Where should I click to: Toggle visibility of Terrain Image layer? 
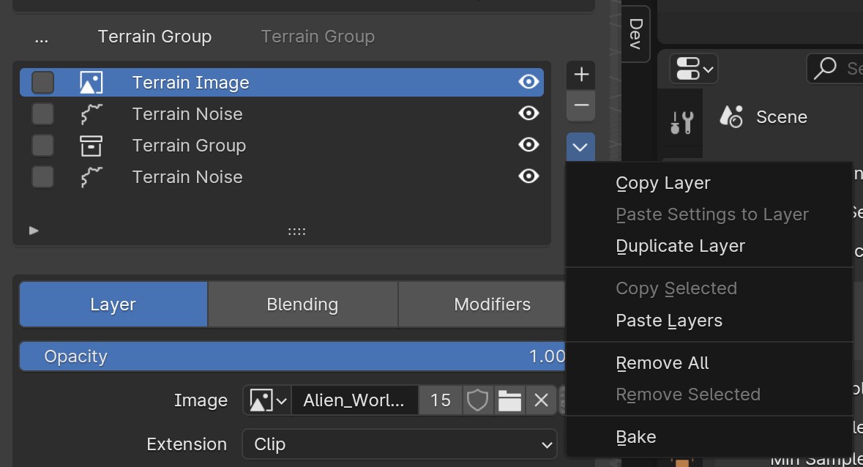528,82
